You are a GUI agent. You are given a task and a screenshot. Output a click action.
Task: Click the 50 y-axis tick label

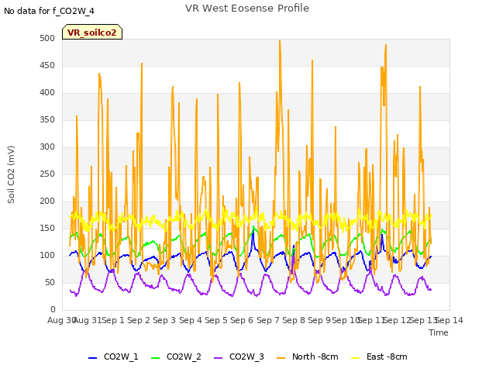50,282
